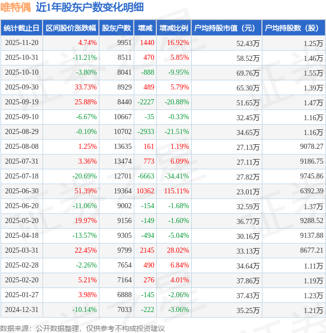
Task: Select the date cell 2025-04-18
Action: point(22,235)
